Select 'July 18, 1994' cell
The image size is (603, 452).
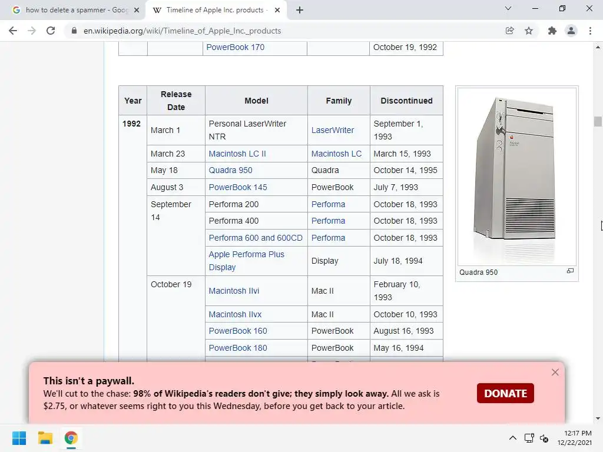pos(406,261)
